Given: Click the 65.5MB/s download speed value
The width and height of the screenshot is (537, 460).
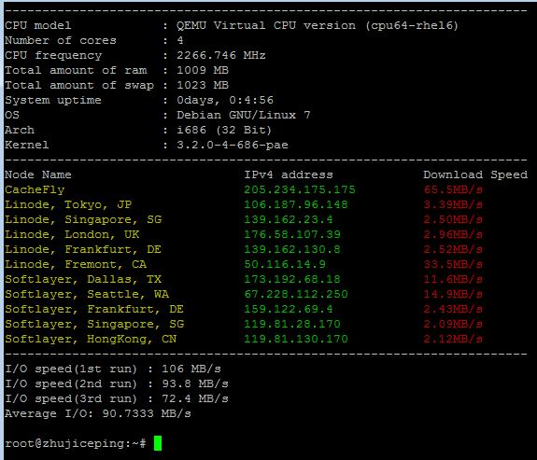Looking at the screenshot, I should click(x=453, y=190).
